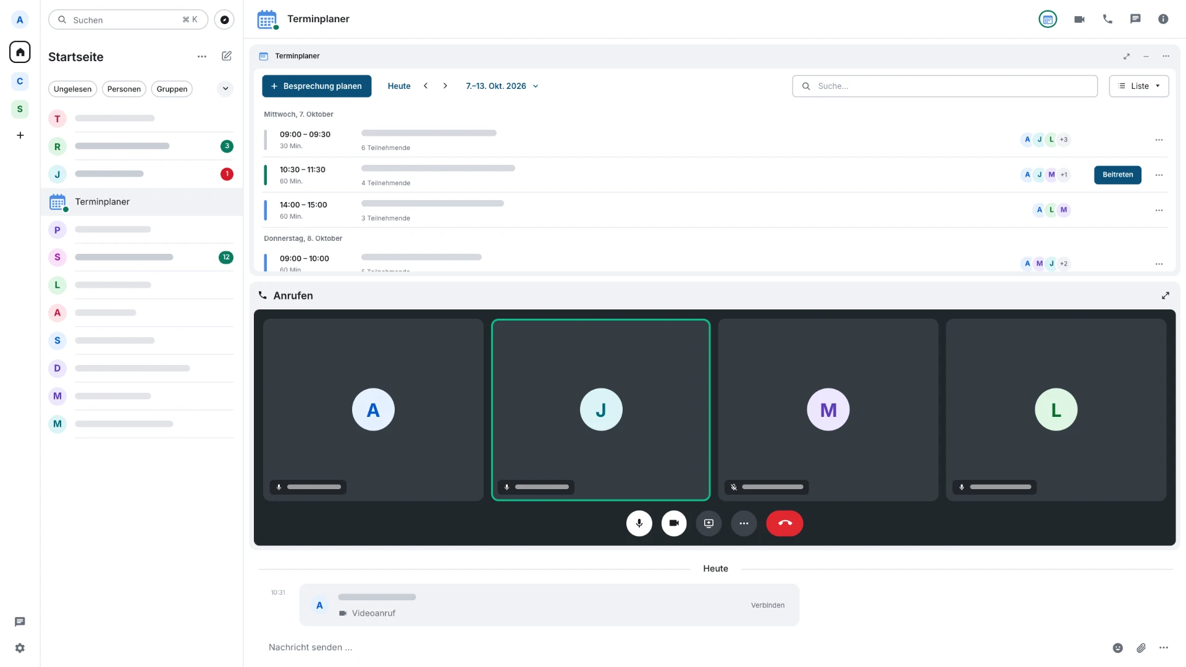Open the chat icon in the header
The image size is (1186, 667).
coord(1135,19)
